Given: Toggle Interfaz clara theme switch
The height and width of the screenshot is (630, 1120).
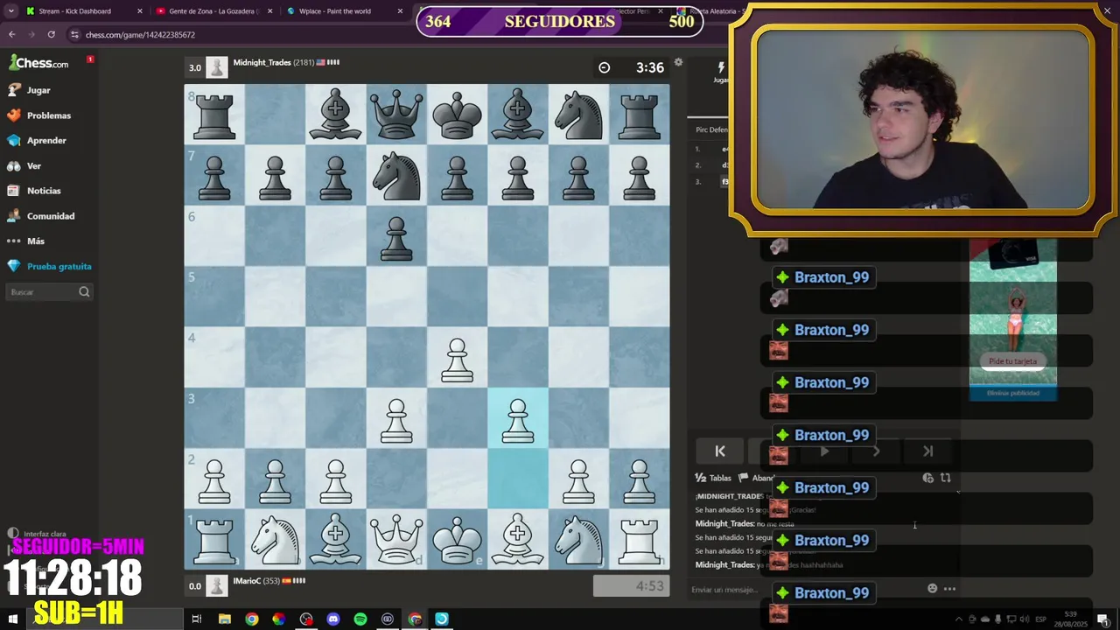Looking at the screenshot, I should coord(38,534).
